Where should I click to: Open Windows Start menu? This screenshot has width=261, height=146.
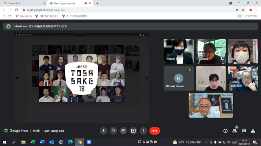tap(4, 142)
